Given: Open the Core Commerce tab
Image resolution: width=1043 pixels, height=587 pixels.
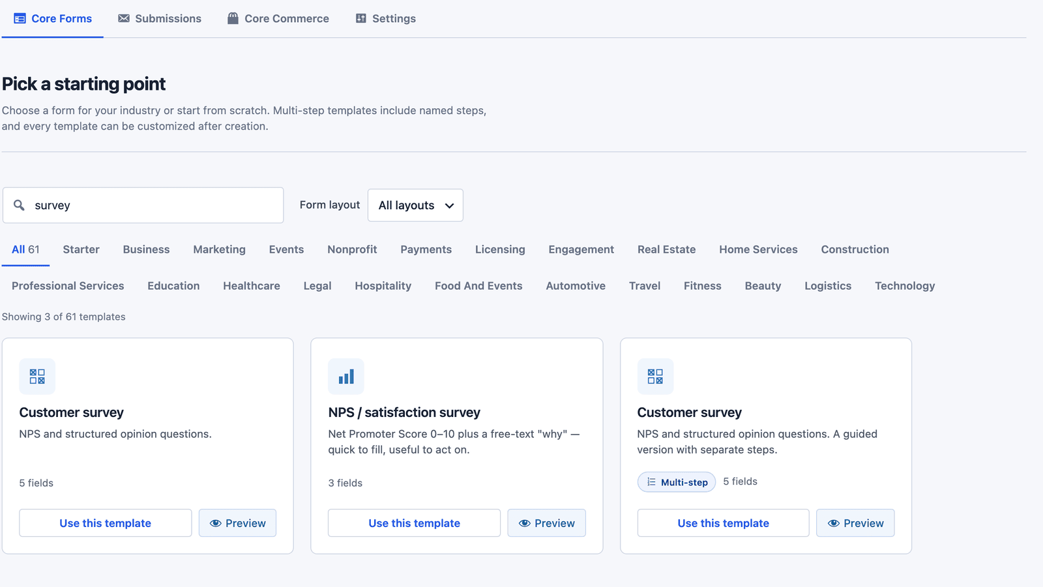Looking at the screenshot, I should 278,19.
